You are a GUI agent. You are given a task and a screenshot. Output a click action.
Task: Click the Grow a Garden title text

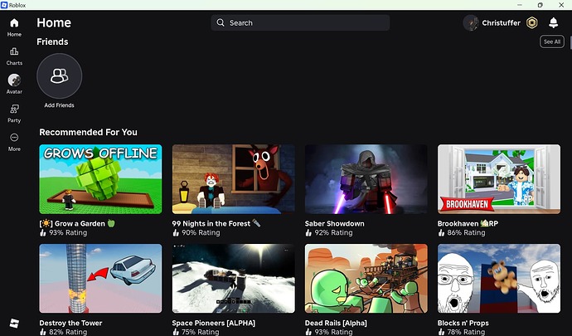pos(77,223)
